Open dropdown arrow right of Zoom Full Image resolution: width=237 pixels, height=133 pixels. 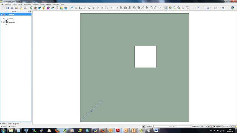pyautogui.click(x=194, y=8)
